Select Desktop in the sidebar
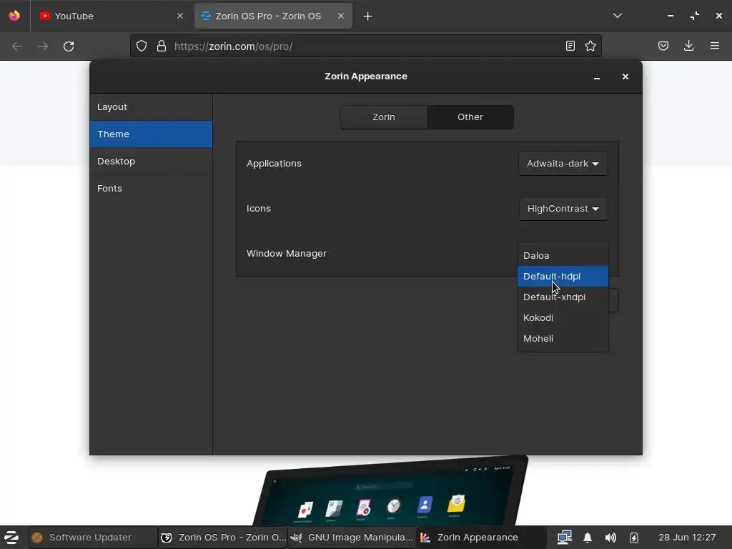Screen dimensions: 732x549 coord(151,161)
